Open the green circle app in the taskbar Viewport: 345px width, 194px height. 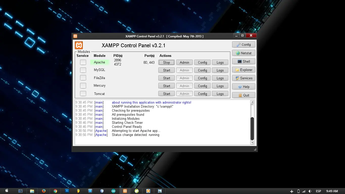(137, 191)
